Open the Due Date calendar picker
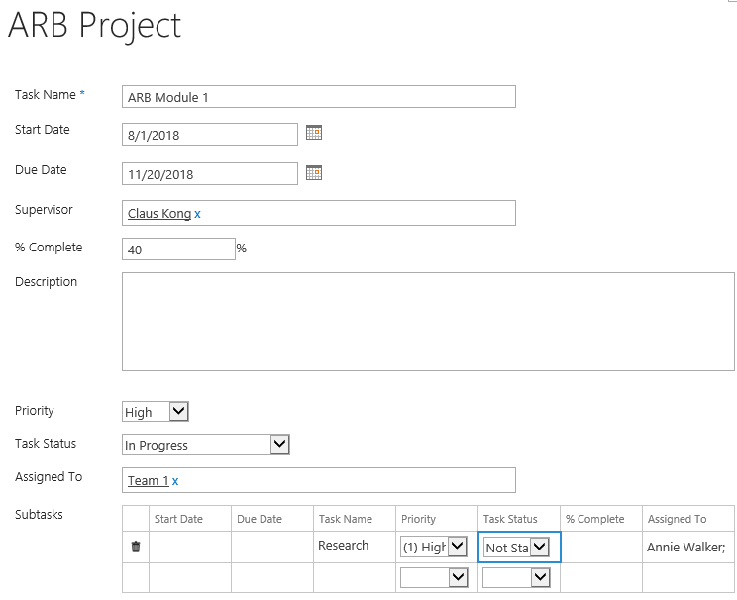737x600 pixels. (314, 173)
